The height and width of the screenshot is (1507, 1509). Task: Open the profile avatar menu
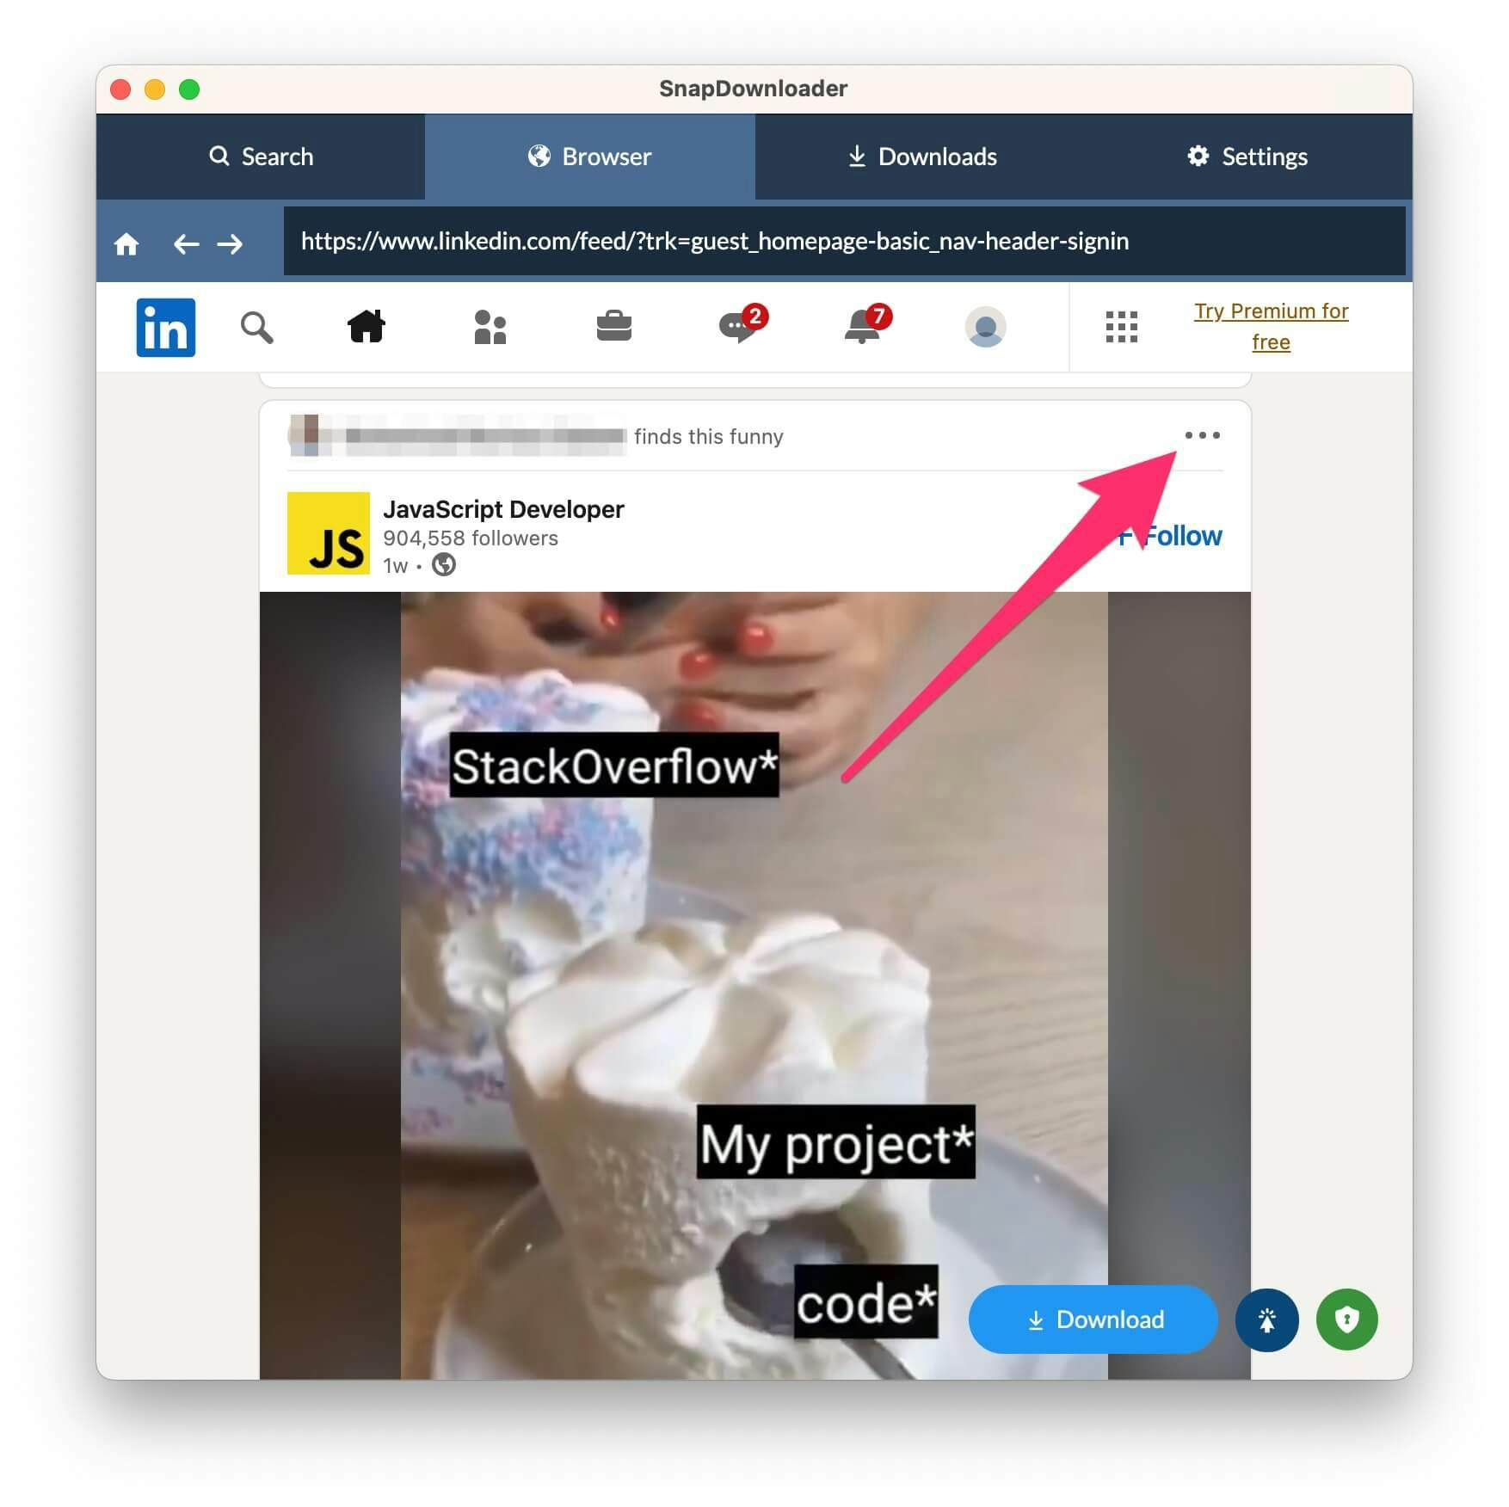point(986,327)
